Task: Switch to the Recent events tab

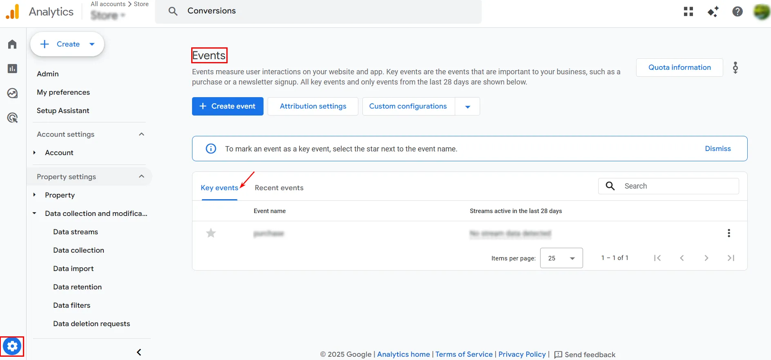Action: tap(279, 188)
